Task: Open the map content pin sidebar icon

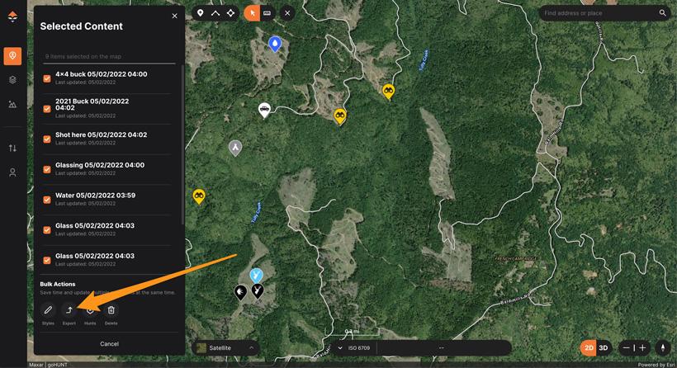Action: (12, 56)
